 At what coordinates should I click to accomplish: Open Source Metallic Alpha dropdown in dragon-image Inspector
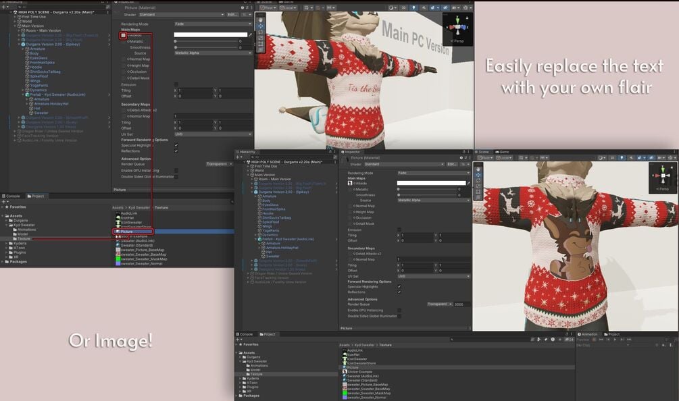434,200
